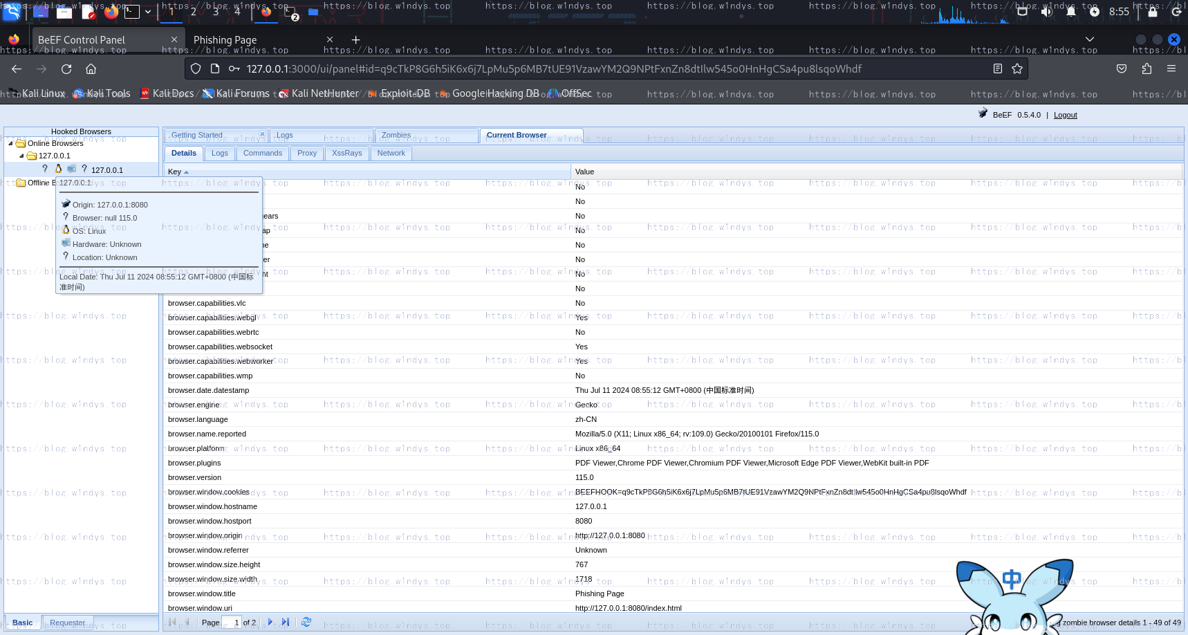Open the Requester panel tab
The width and height of the screenshot is (1188, 635).
click(x=67, y=623)
